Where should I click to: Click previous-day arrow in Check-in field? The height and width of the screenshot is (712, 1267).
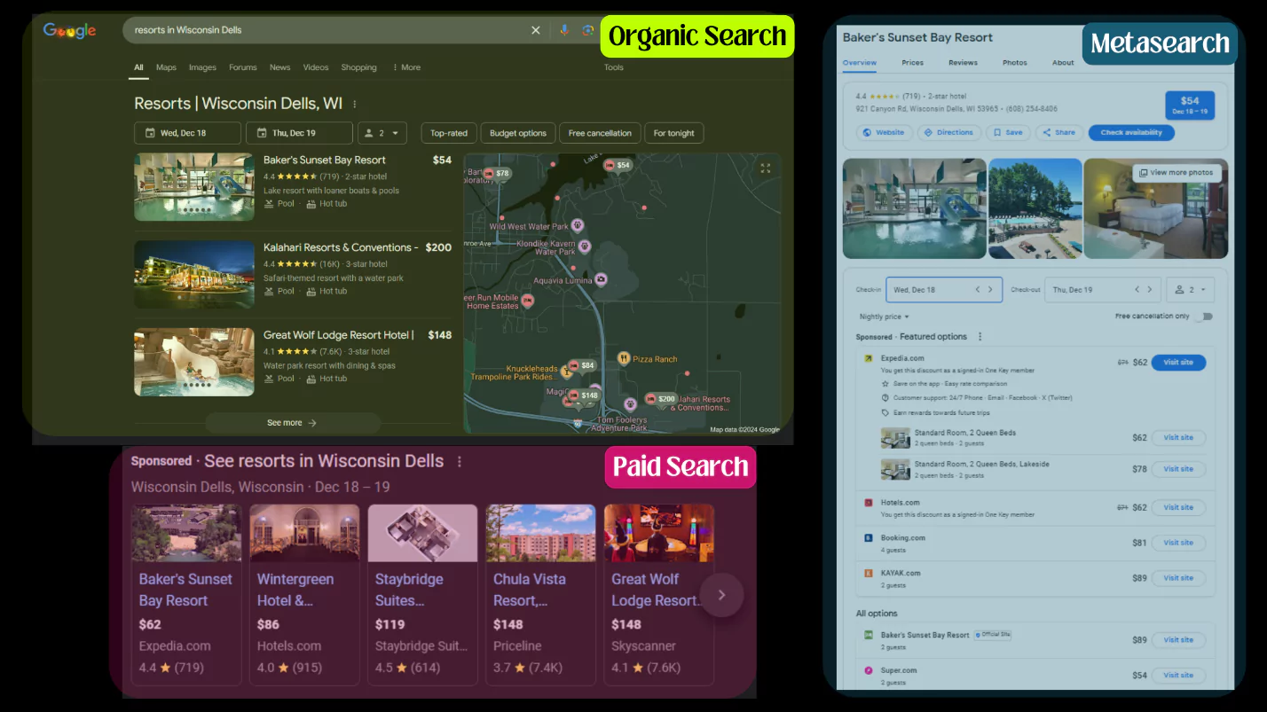(978, 290)
